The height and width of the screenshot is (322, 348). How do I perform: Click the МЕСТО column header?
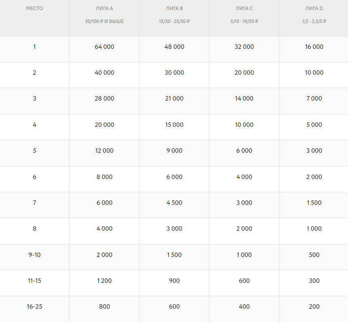(34, 8)
